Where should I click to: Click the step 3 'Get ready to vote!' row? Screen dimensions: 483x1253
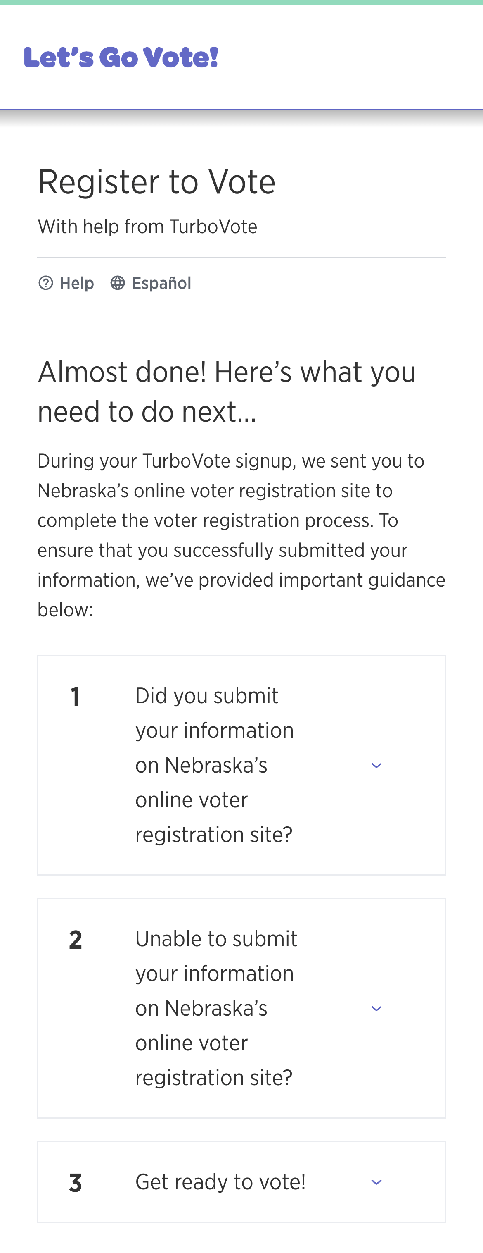click(241, 1182)
